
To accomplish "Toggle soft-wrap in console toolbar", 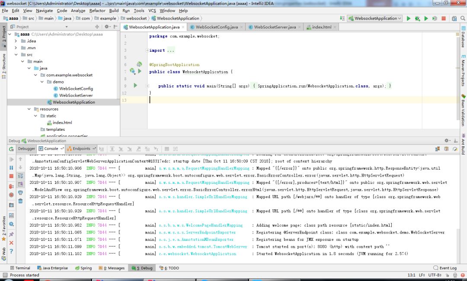I will click(20, 176).
